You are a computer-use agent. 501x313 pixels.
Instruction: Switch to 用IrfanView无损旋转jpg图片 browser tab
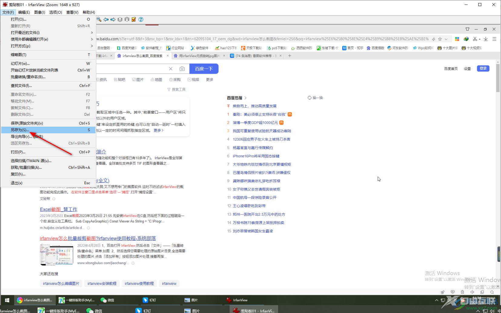[199, 56]
